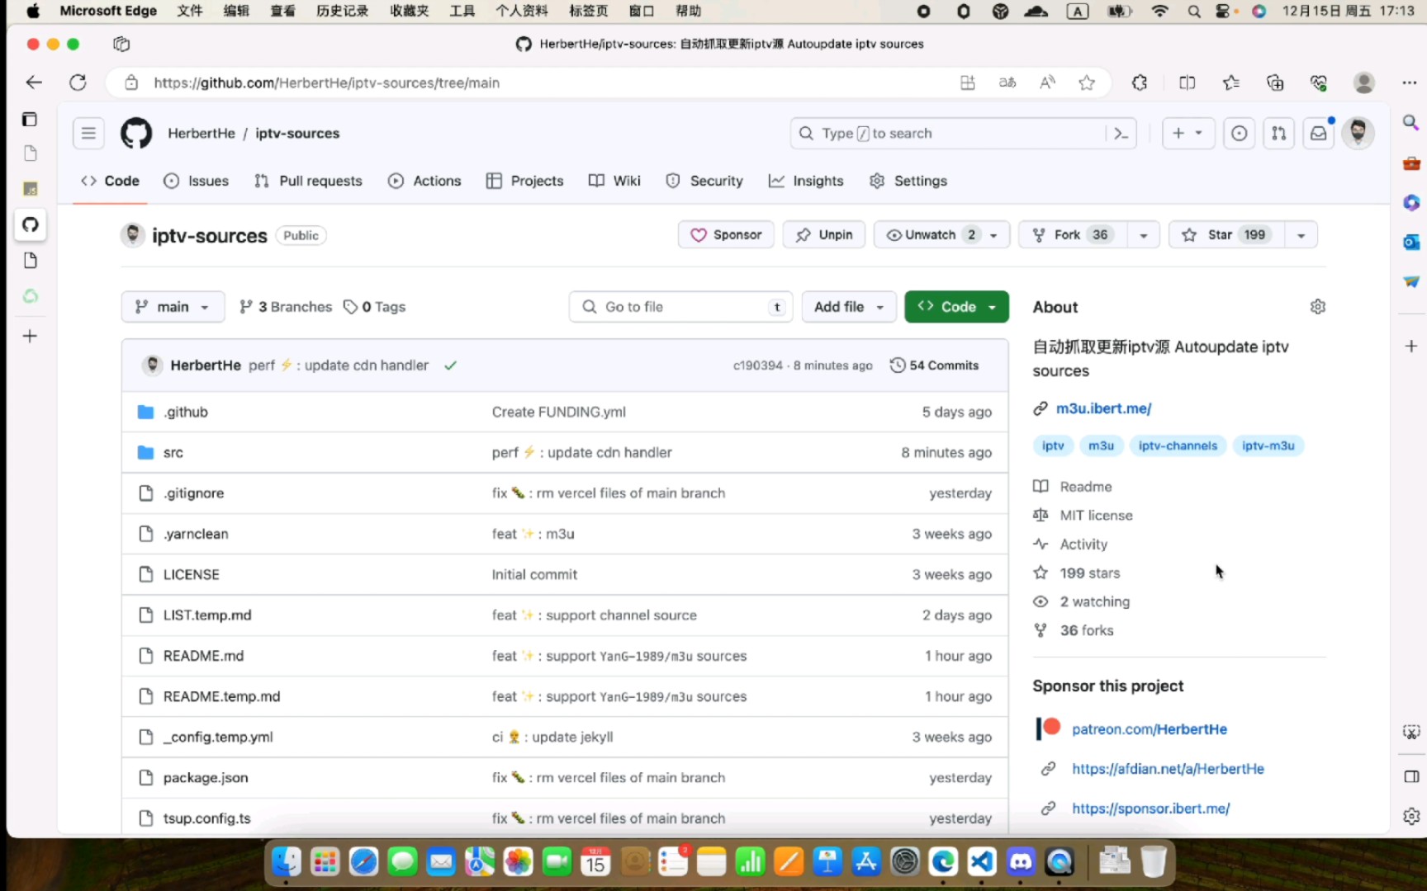Viewport: 1427px width, 891px height.
Task: Click the Sponsor button
Action: pos(726,235)
